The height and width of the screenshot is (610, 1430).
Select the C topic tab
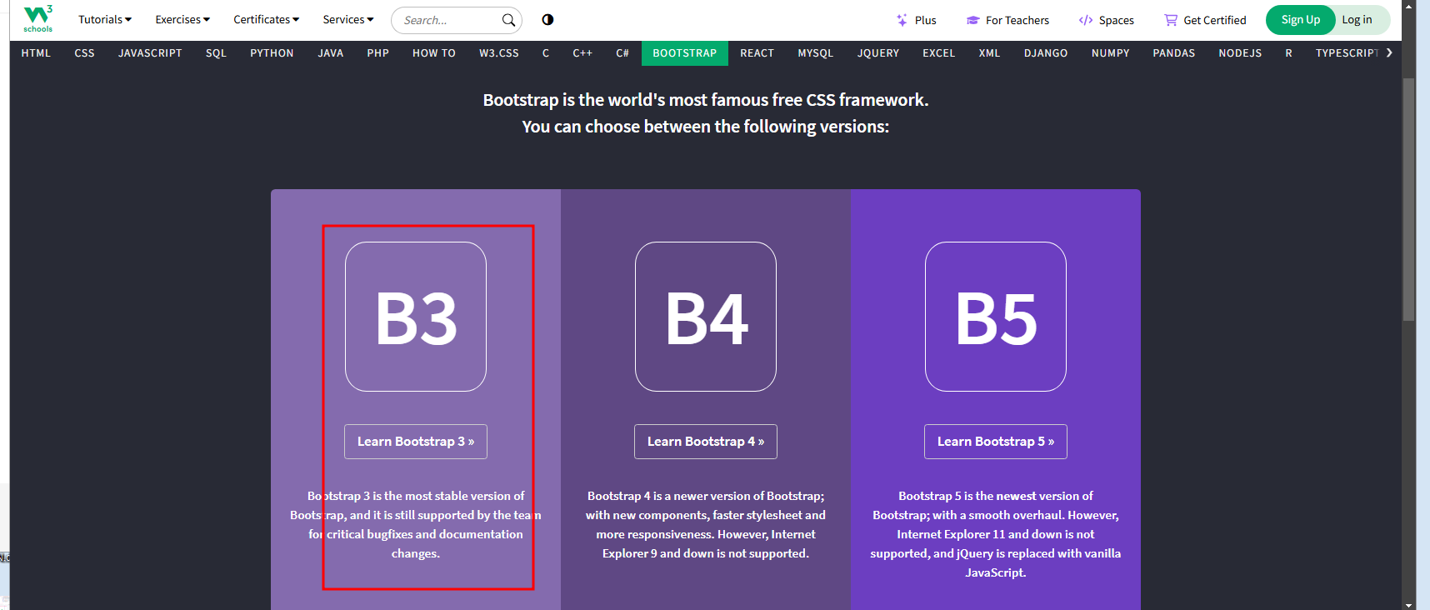[546, 53]
